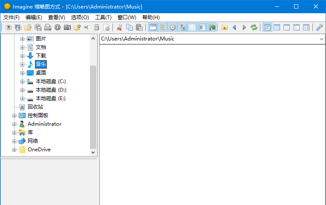Go up one folder level icon
326x205 pixels.
pyautogui.click(x=225, y=27)
